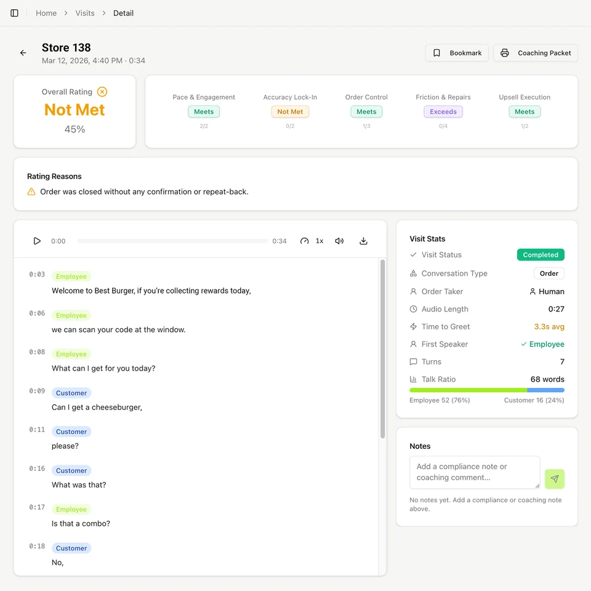Click the transcript scrollbar
Screen dimensions: 591x591
(x=382, y=348)
